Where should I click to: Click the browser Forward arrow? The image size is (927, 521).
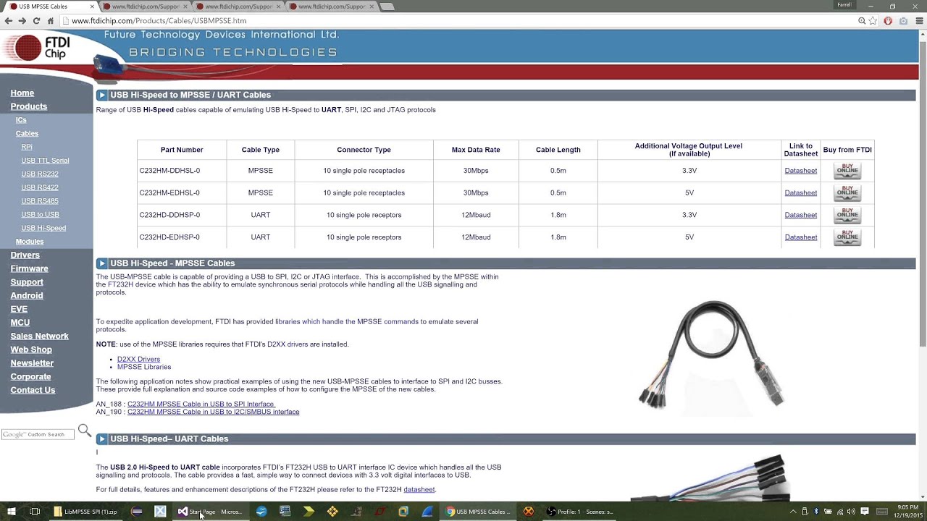click(x=22, y=21)
